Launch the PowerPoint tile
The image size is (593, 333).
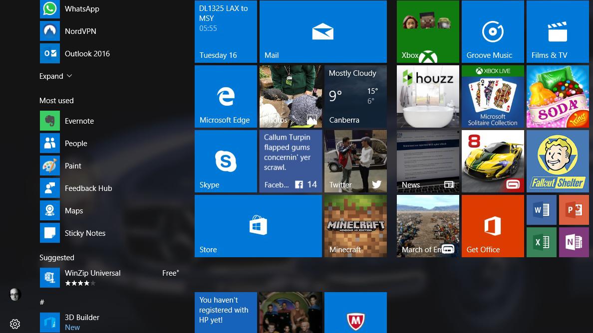click(x=574, y=210)
